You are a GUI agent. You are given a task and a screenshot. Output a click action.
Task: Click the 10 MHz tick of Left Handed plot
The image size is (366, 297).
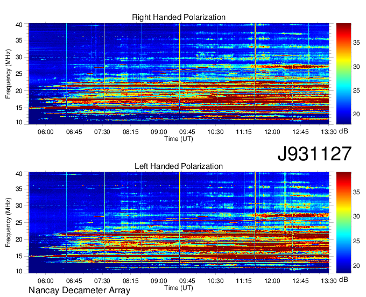19,271
